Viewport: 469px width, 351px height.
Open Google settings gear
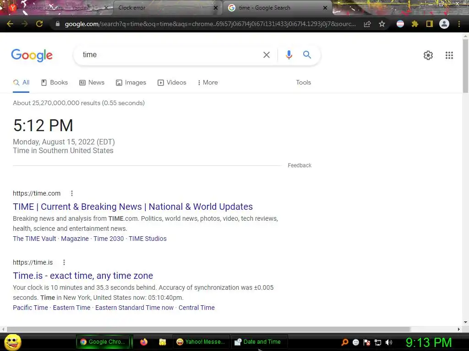tap(428, 55)
